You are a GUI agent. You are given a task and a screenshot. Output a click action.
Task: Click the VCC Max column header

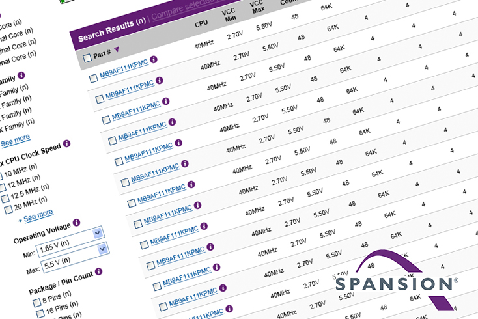[257, 7]
